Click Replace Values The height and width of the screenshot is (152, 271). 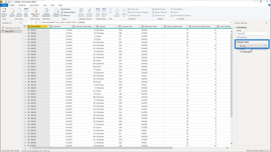[134, 16]
